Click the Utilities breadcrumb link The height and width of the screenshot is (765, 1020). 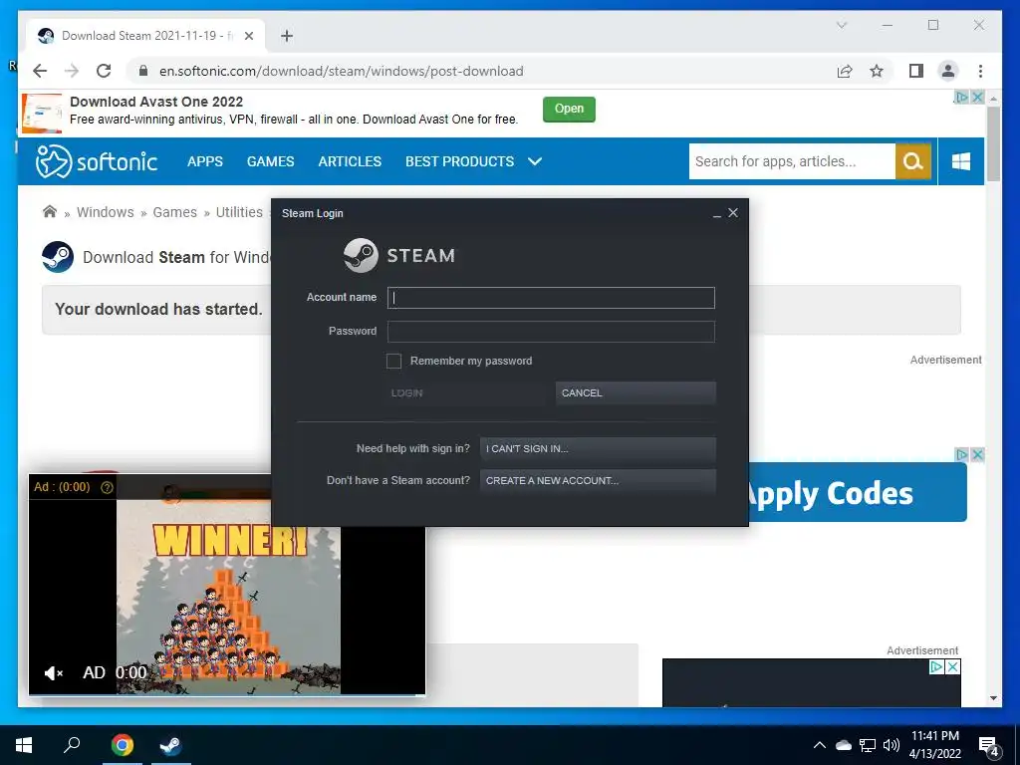239,212
